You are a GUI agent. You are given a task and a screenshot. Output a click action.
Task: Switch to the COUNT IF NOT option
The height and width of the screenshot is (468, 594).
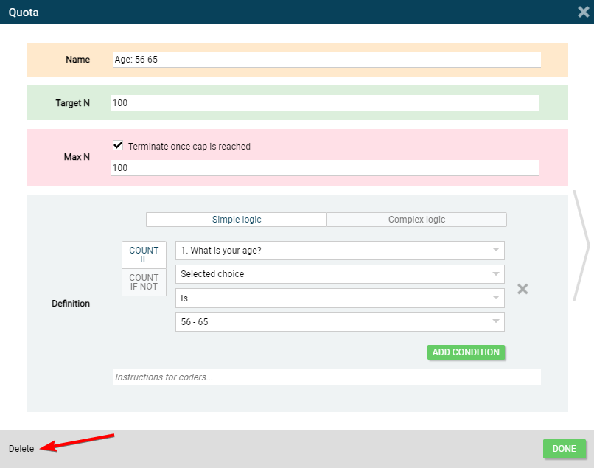[x=144, y=282]
